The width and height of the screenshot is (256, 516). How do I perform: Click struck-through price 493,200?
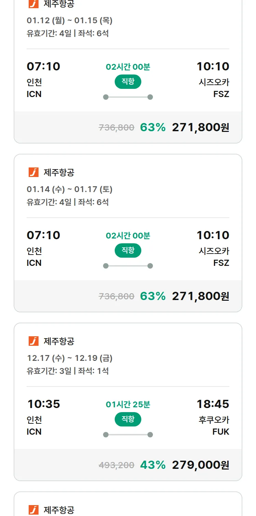116,465
